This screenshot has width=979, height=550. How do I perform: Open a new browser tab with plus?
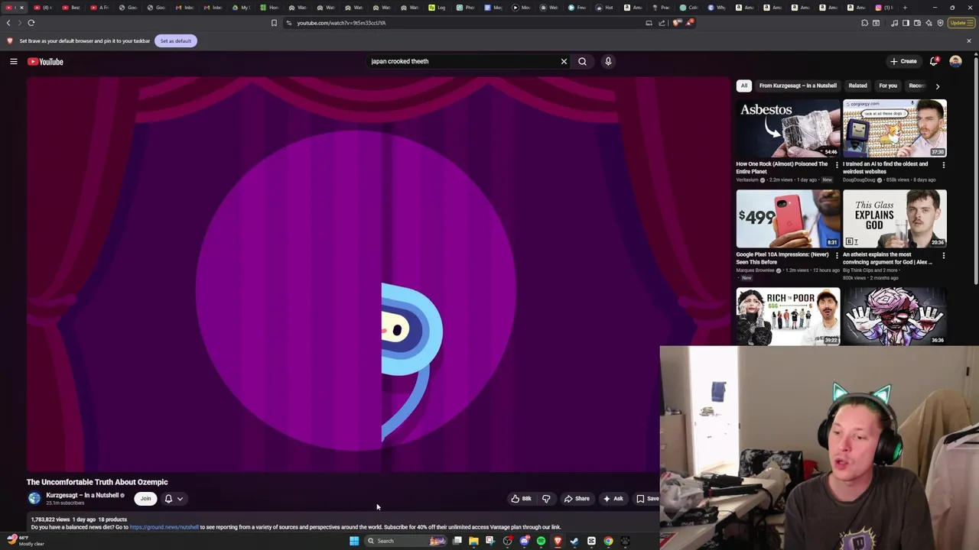(x=905, y=8)
